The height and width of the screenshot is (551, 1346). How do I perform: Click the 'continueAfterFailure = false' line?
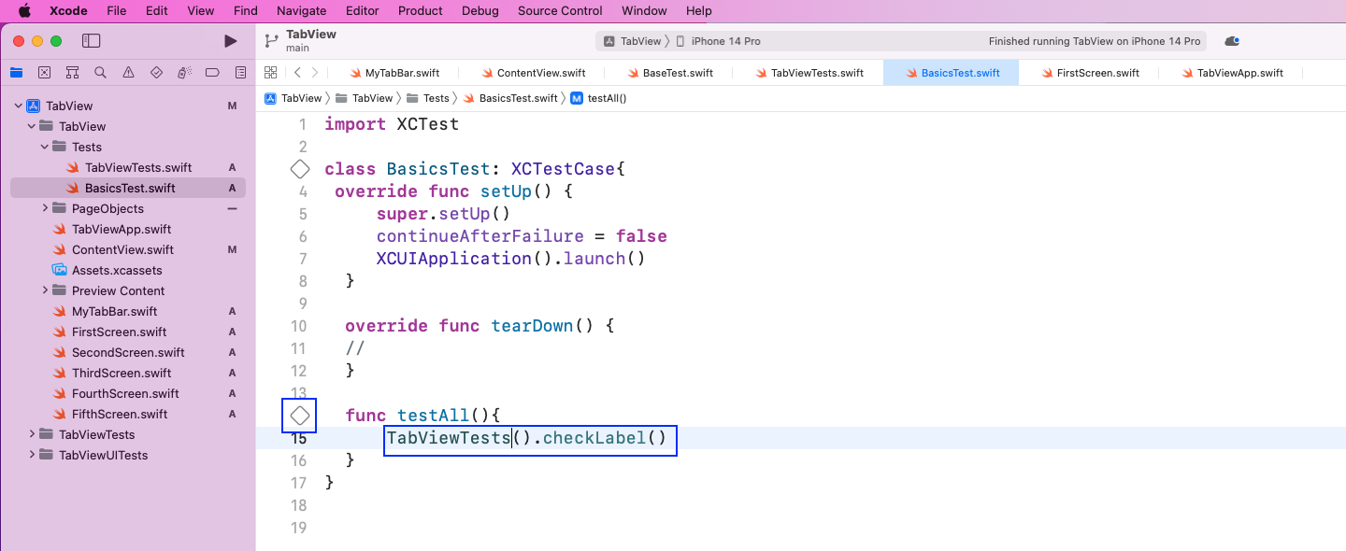click(x=522, y=236)
